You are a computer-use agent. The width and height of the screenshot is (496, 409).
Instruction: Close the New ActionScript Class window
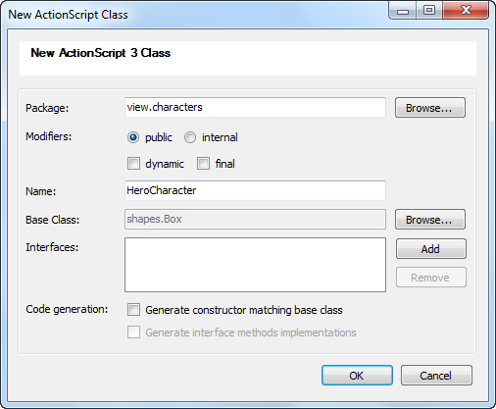click(x=466, y=11)
